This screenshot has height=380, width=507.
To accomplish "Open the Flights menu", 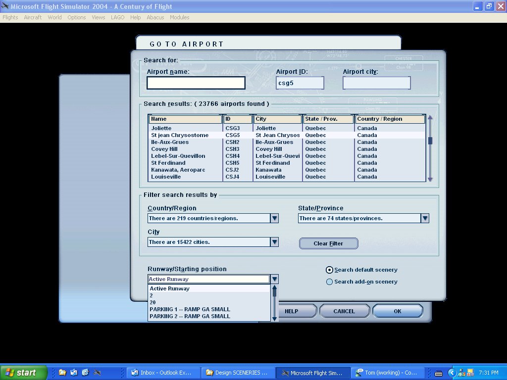I will point(10,17).
